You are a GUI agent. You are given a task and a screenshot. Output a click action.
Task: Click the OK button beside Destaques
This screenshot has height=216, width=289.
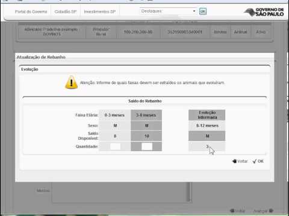click(203, 11)
